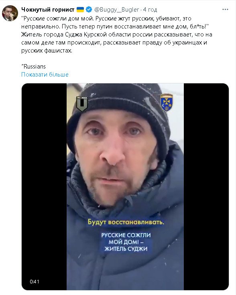Viewport: 236px width, 295px height.
Task: Open the tweet's three-dot more options menu
Action: pos(225,9)
